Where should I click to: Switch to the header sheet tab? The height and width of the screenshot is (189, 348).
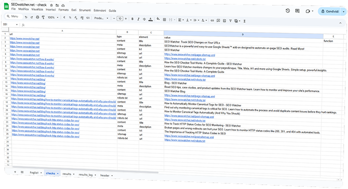(105, 175)
